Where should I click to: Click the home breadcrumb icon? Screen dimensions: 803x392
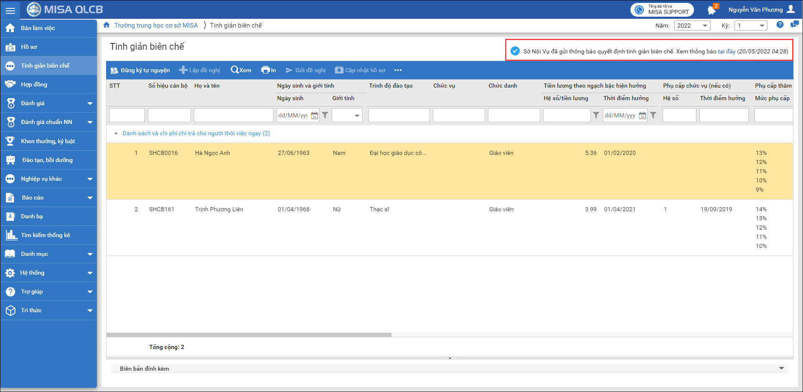107,25
